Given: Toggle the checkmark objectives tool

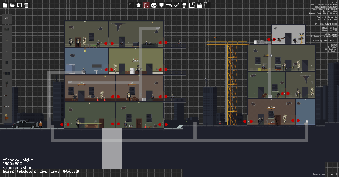Looking at the screenshot, I should pyautogui.click(x=177, y=5).
